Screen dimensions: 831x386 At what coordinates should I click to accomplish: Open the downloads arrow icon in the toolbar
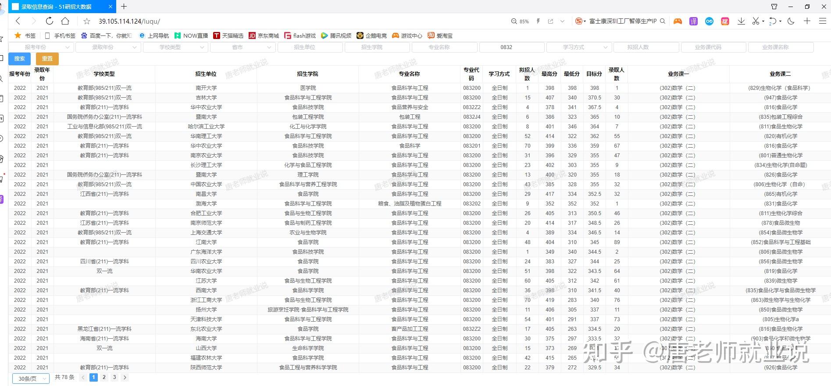(x=741, y=21)
